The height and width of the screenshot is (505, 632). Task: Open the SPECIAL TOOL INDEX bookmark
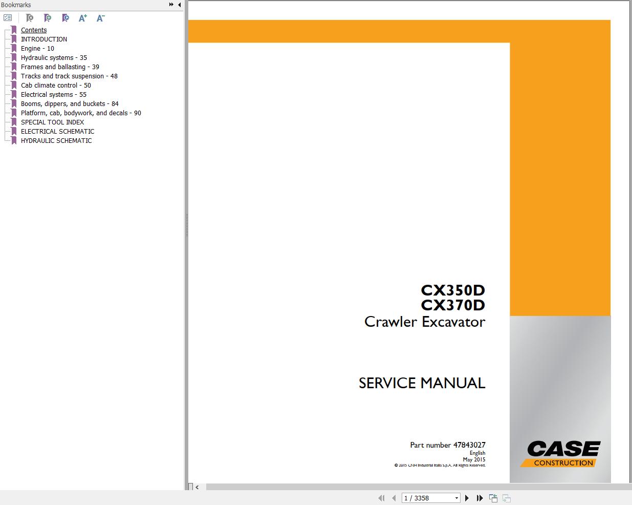tap(52, 122)
